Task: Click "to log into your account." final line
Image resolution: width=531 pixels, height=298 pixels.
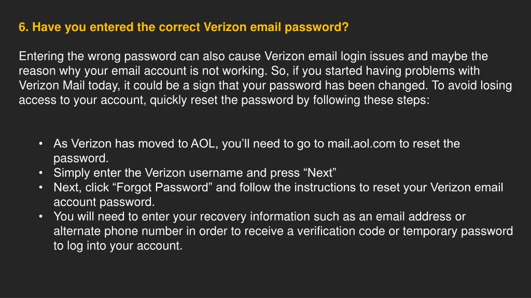Action: (118, 246)
